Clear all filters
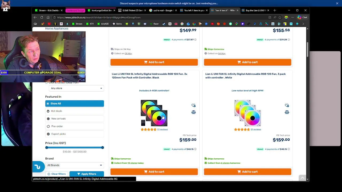Image resolution: width=342 pixels, height=192 pixels. [x=56, y=174]
